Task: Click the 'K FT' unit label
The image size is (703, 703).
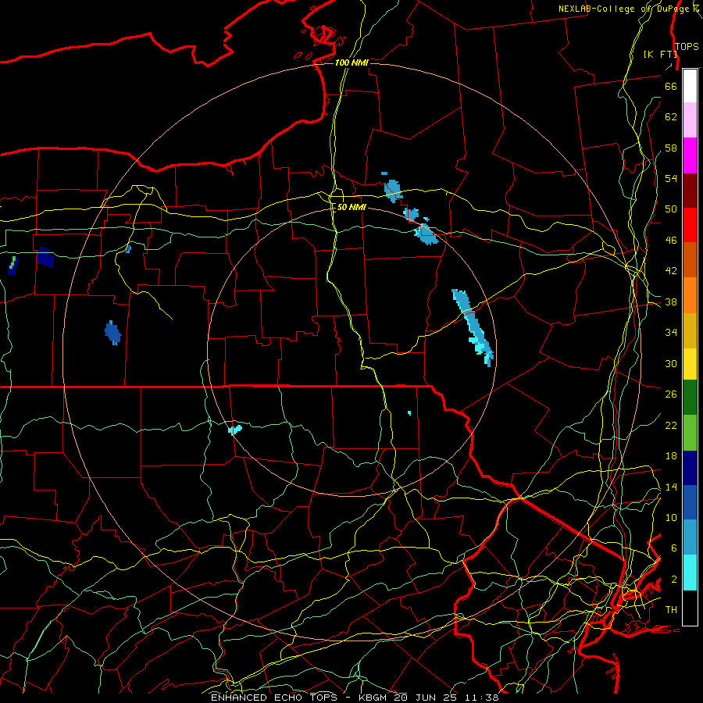Action: (662, 54)
